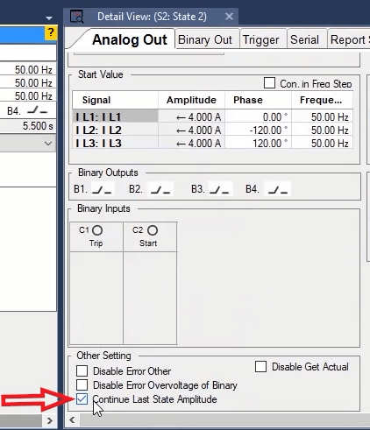
Task: Toggle binary output B3 switch icon
Action: tap(219, 189)
